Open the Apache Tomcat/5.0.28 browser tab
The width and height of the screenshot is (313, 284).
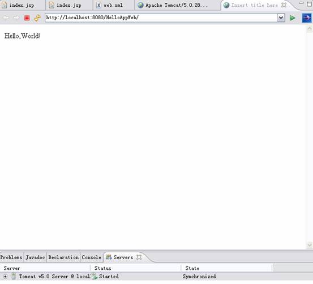pyautogui.click(x=173, y=5)
